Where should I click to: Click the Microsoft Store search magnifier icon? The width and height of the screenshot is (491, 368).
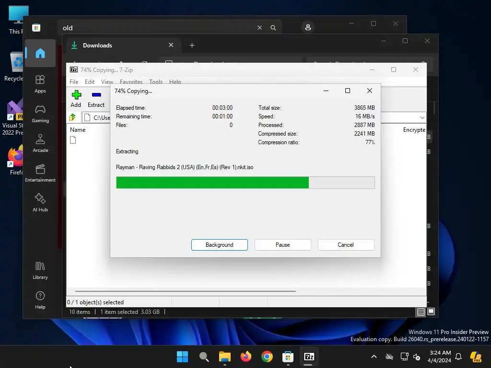pyautogui.click(x=273, y=27)
